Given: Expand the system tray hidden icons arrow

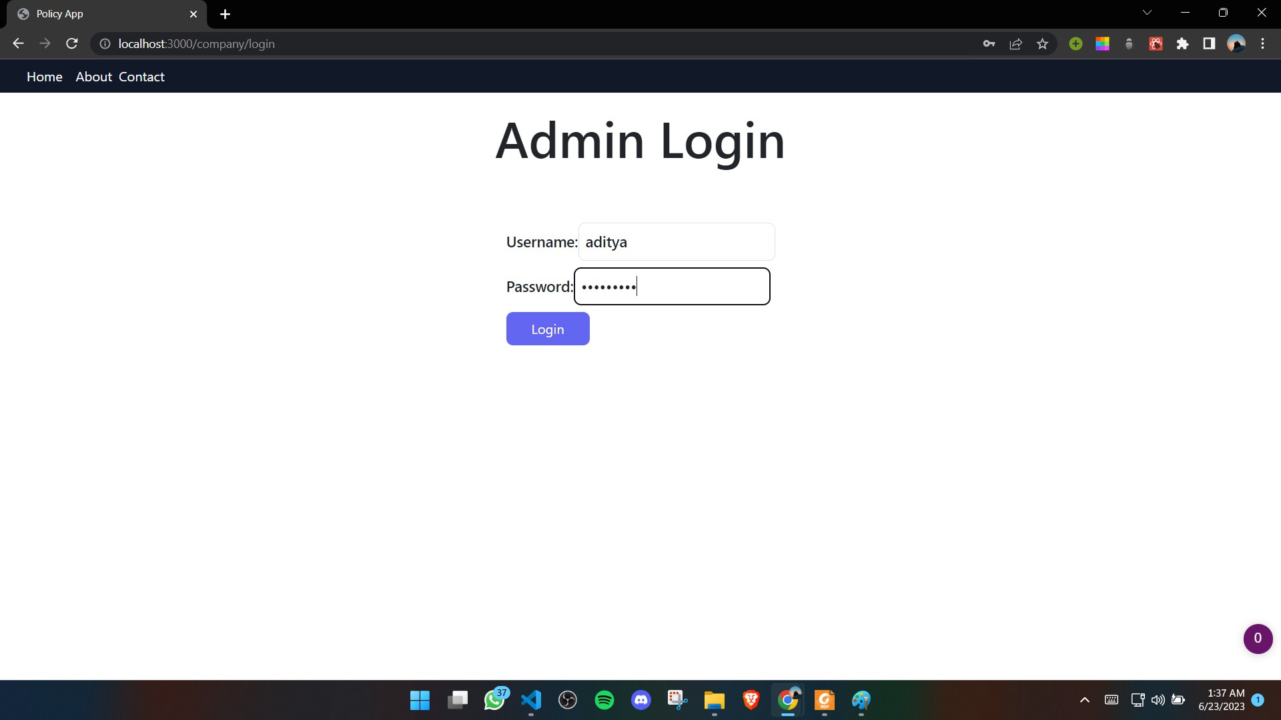Looking at the screenshot, I should (x=1085, y=700).
